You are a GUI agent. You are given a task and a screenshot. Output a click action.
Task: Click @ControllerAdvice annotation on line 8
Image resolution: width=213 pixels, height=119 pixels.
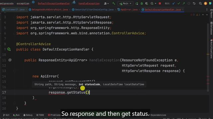point(33,44)
